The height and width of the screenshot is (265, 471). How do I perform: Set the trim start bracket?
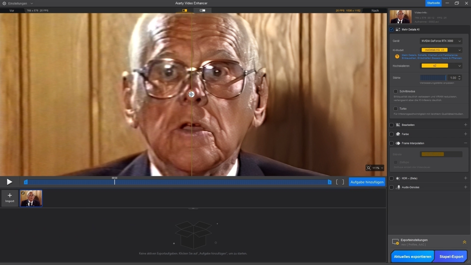pyautogui.click(x=337, y=182)
